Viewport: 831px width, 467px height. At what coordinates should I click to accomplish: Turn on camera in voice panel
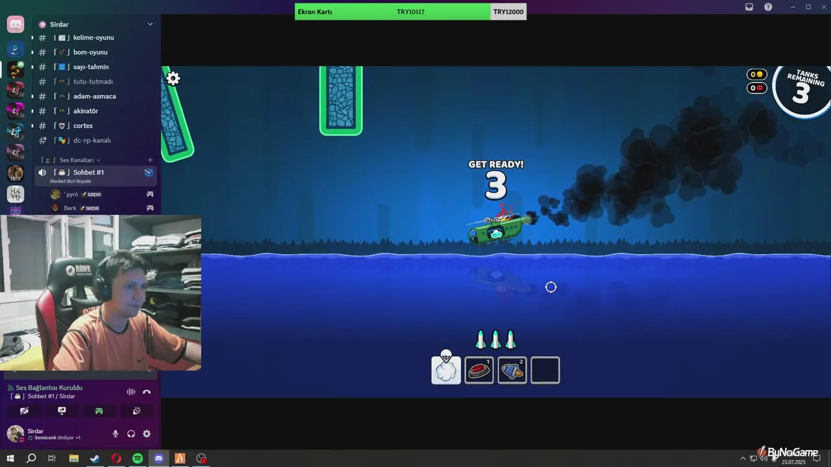click(x=25, y=411)
